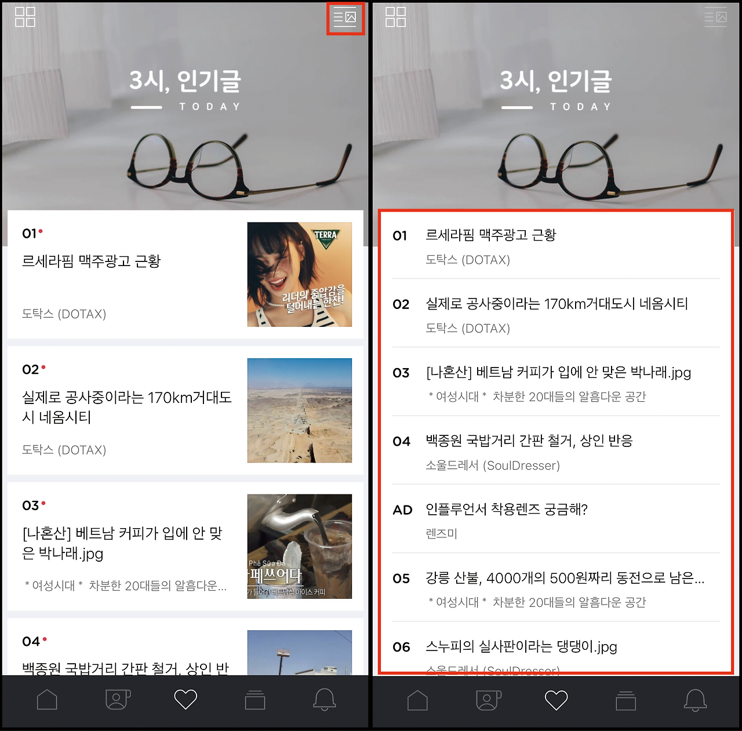Tap home icon in right screen bottom bar
The image size is (742, 731).
point(417,700)
